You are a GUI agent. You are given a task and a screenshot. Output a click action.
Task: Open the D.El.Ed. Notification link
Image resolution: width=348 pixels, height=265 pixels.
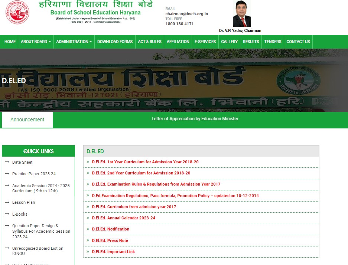[111, 229]
